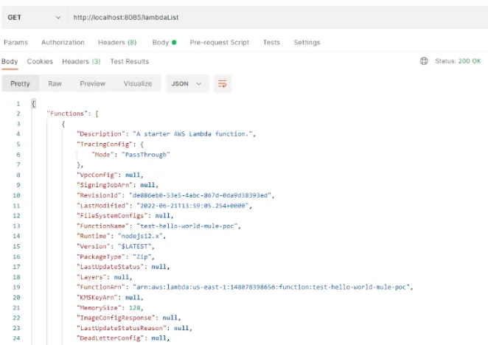
Task: Open the Pre-request Script tab
Action: (220, 42)
